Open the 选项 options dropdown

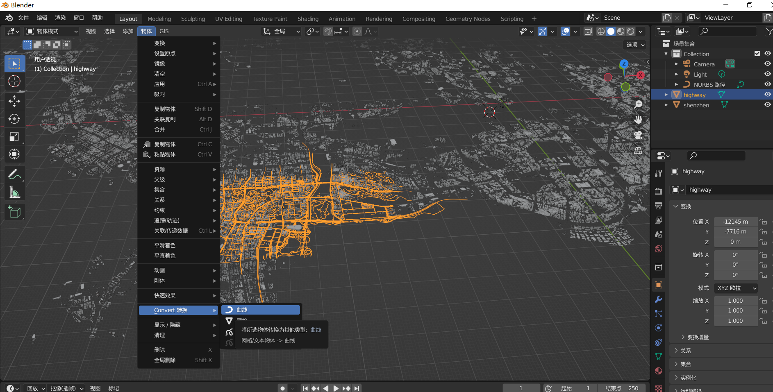tap(635, 45)
